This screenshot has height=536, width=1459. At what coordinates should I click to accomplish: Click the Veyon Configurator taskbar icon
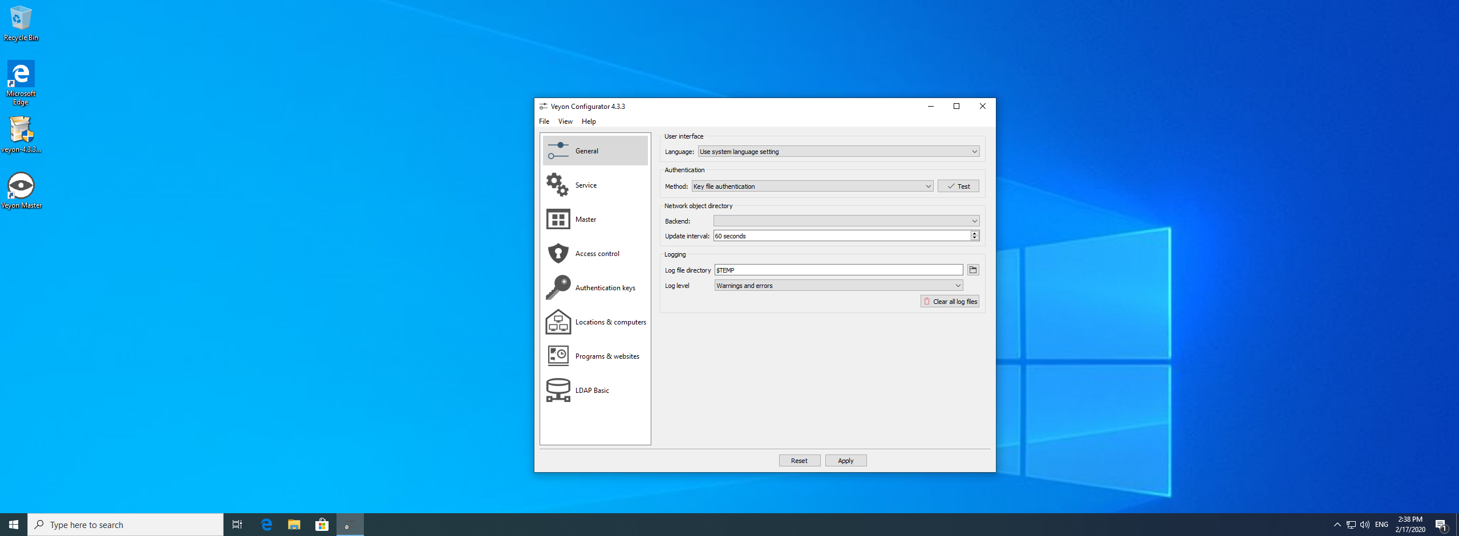(x=350, y=525)
